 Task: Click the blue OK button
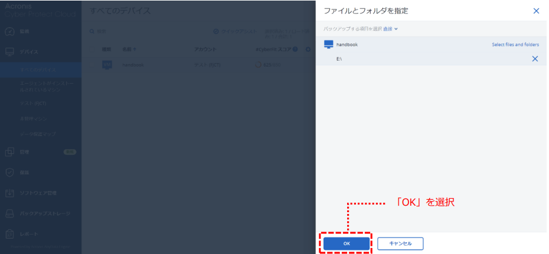coord(346,243)
